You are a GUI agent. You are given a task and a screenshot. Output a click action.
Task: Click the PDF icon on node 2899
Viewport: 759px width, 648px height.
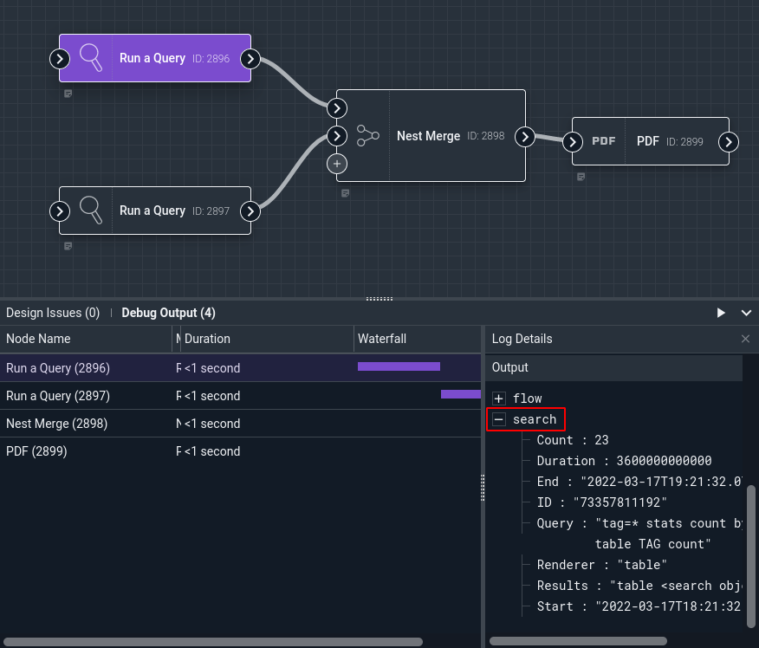pos(604,141)
